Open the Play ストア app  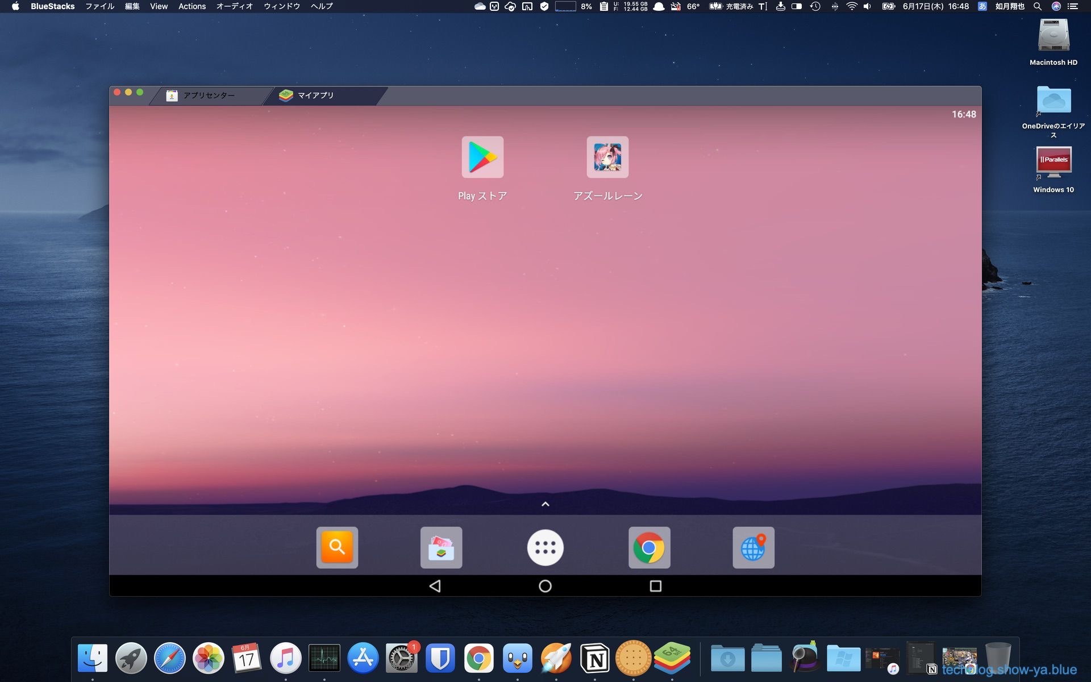pos(482,157)
